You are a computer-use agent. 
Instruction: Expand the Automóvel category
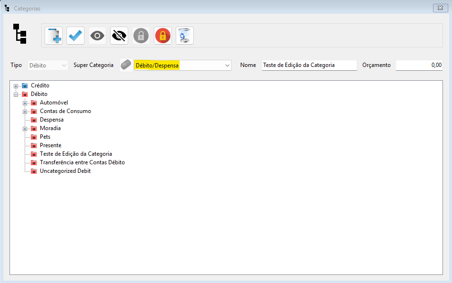click(x=25, y=103)
